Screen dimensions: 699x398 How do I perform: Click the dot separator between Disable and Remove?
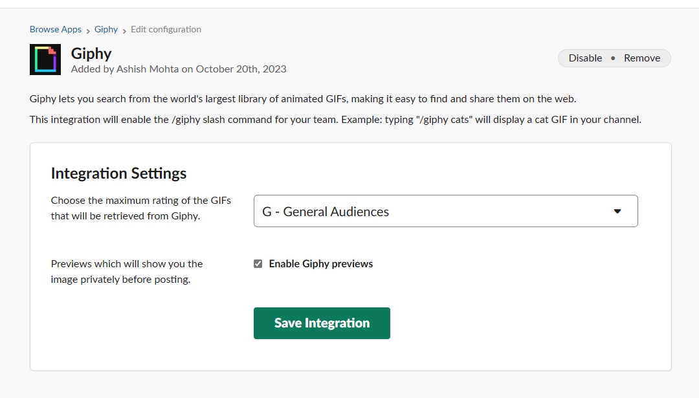(612, 58)
